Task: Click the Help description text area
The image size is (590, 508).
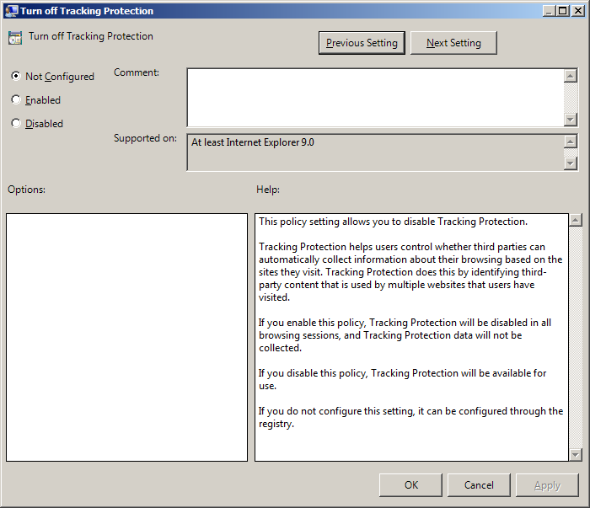Action: (x=411, y=337)
